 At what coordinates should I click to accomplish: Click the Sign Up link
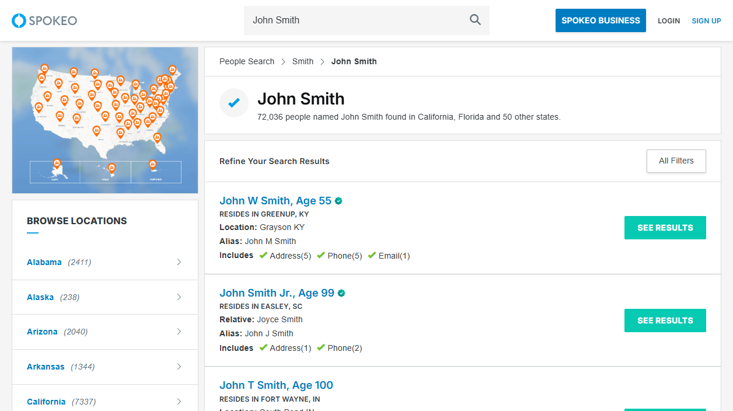pyautogui.click(x=706, y=20)
